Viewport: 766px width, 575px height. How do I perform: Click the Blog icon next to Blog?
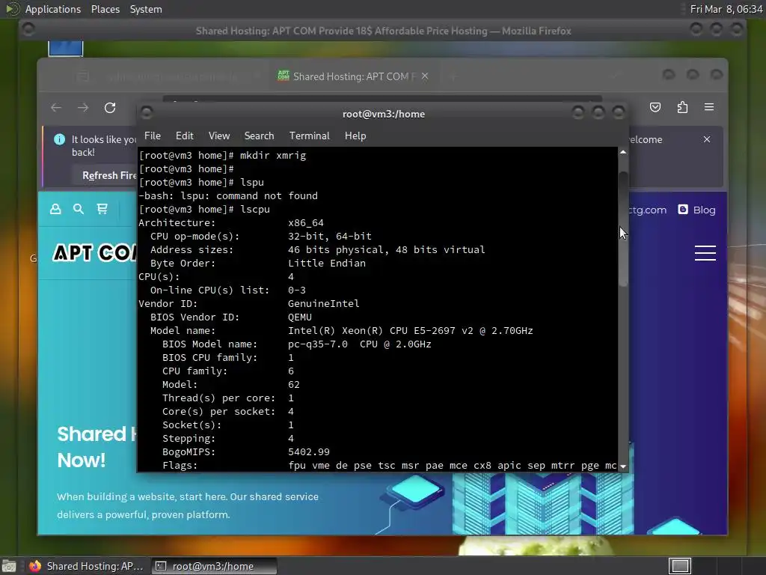click(682, 210)
